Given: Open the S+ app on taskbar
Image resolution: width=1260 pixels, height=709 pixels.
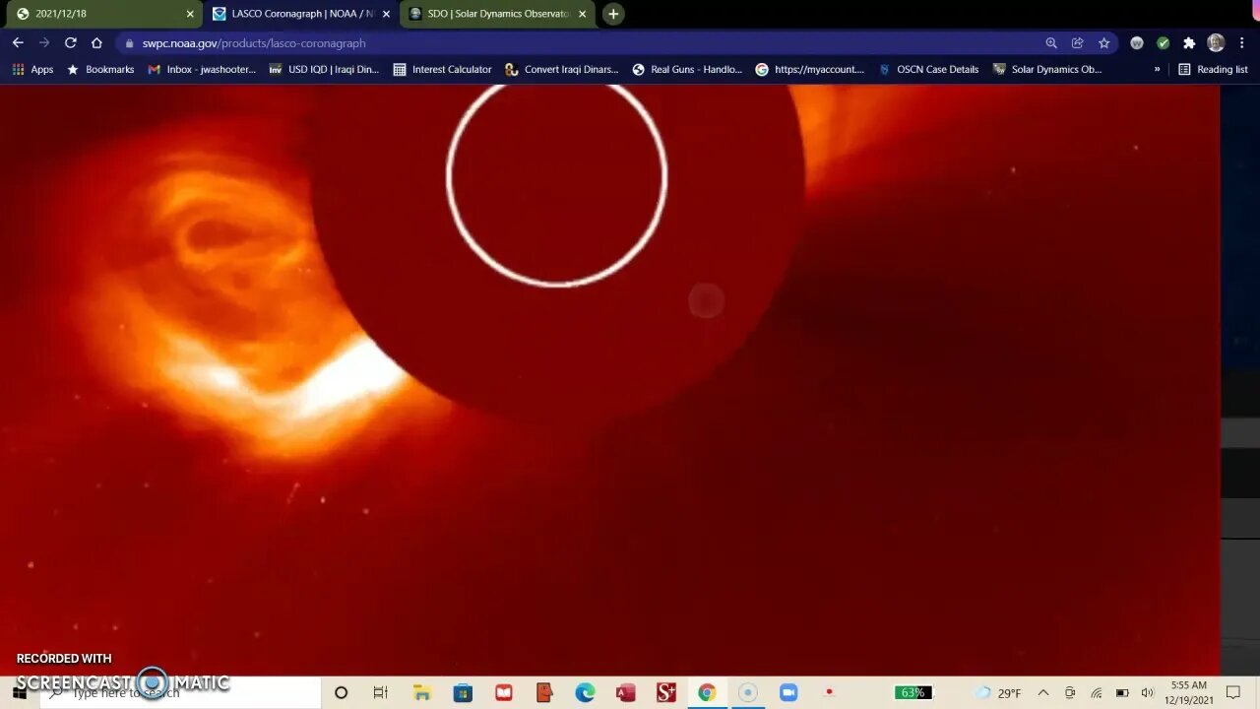Looking at the screenshot, I should (666, 692).
